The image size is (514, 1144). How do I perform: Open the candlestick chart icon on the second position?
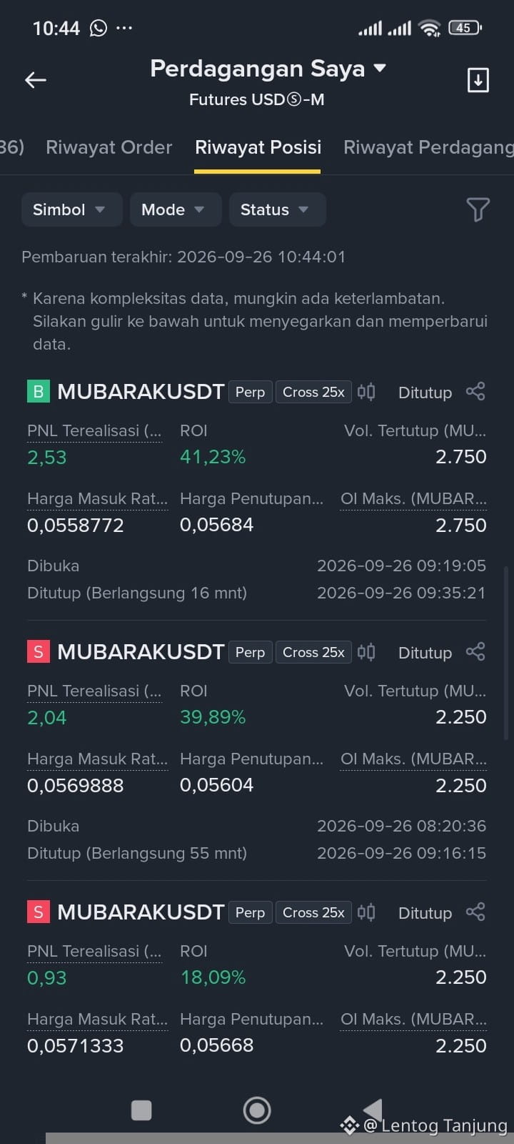point(366,652)
